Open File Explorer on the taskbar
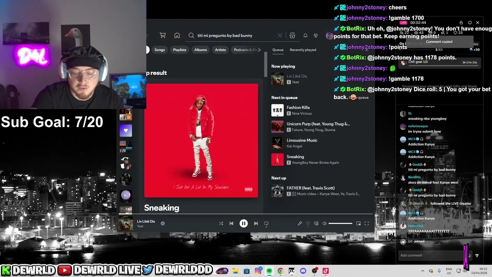This screenshot has width=492, height=277. [x=235, y=271]
